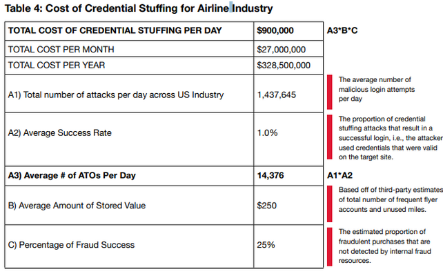Select the 14,376 ATOs value
This screenshot has width=443, height=276.
tap(270, 175)
